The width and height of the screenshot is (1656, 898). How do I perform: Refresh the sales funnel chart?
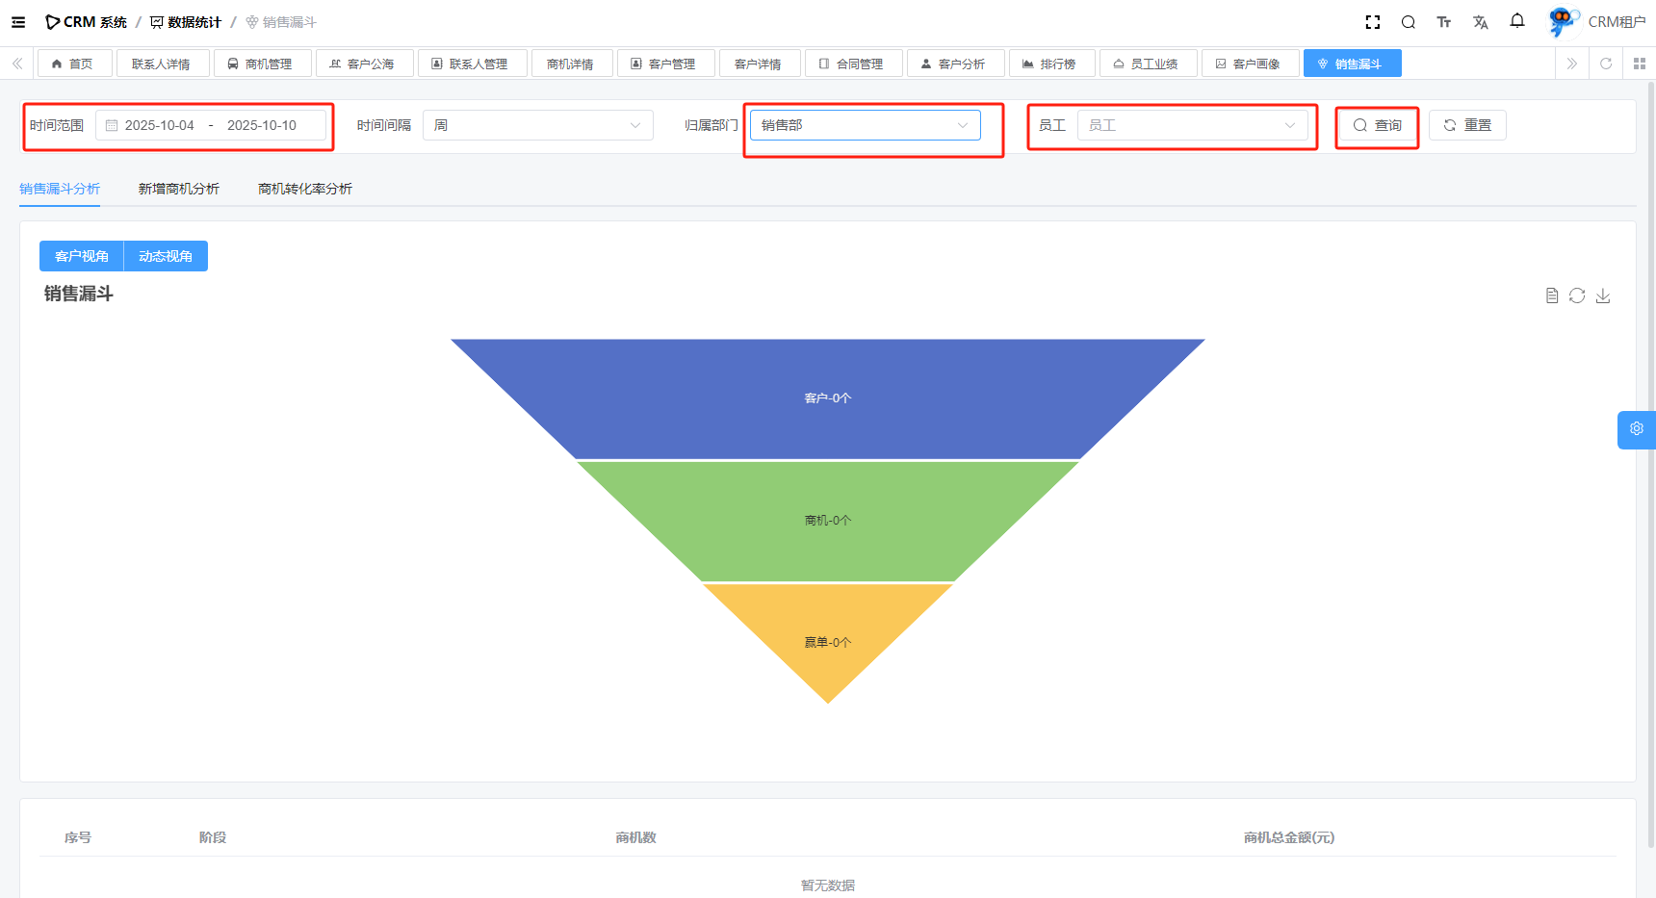(1577, 295)
